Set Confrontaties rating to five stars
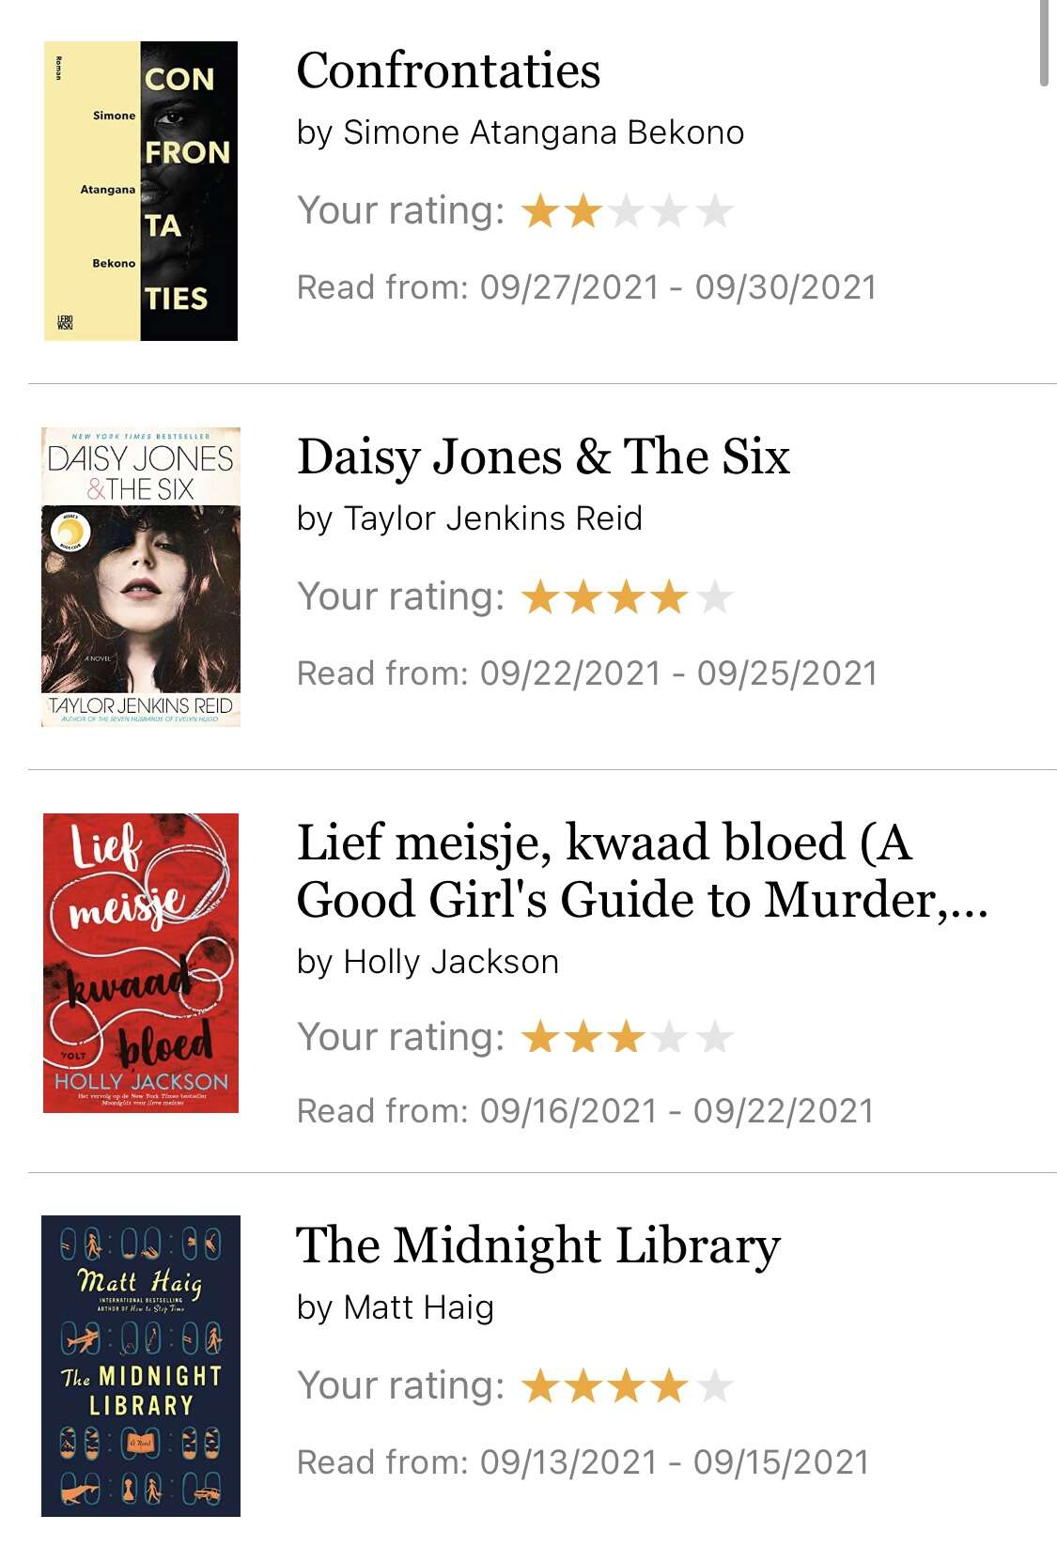1057x1546 pixels. click(715, 210)
